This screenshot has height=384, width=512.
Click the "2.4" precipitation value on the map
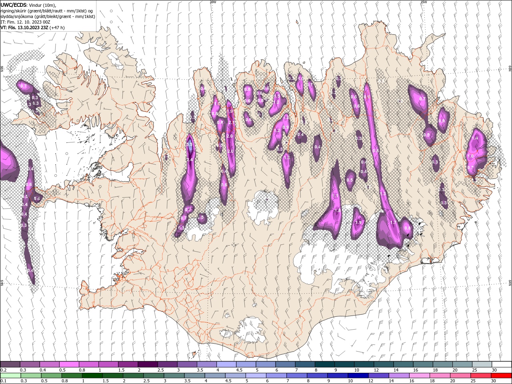click(x=190, y=160)
